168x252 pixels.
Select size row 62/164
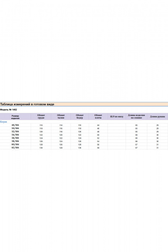[84, 148]
